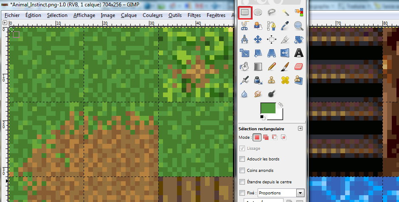Set selection mode to add
The height and width of the screenshot is (202, 399).
point(266,137)
